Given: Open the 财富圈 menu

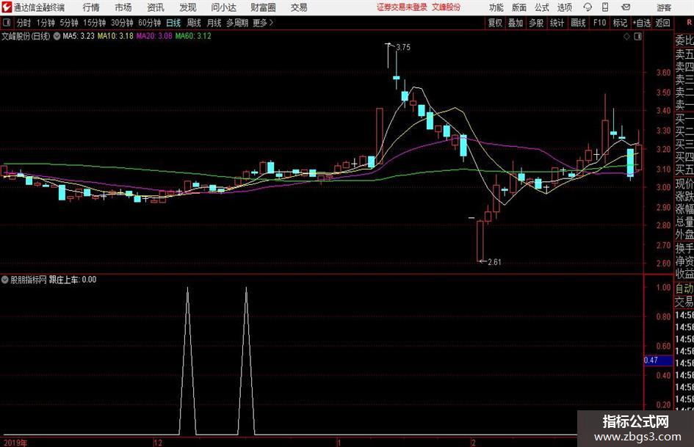Looking at the screenshot, I should tap(263, 7).
